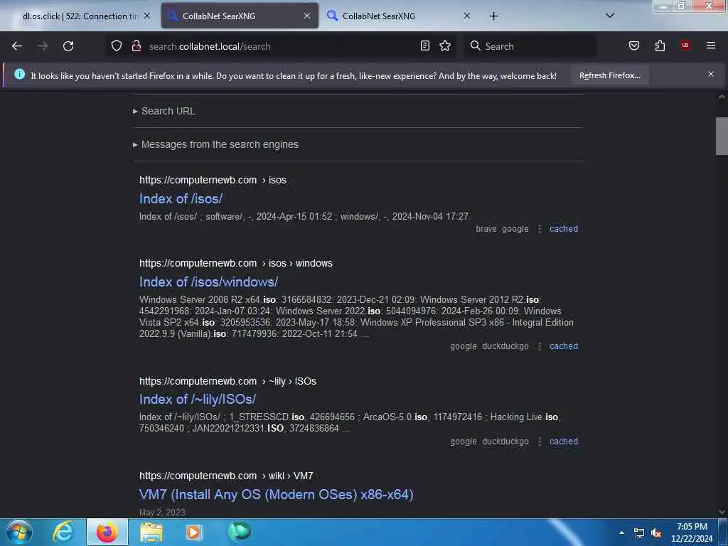The height and width of the screenshot is (546, 728).
Task: Open Windows Explorer from the taskbar
Action: (151, 532)
